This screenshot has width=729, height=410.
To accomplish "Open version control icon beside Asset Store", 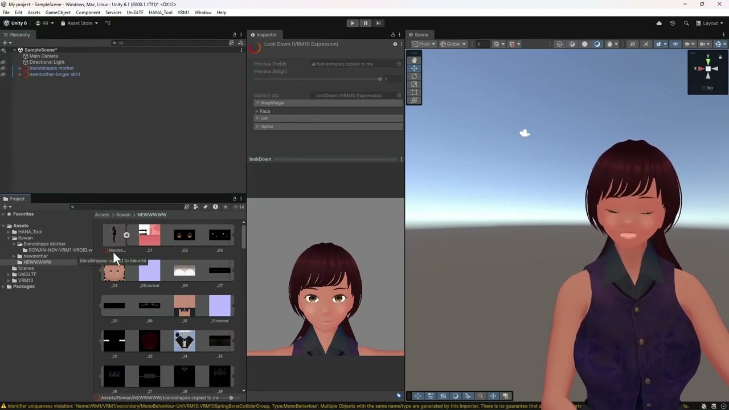I will (108, 23).
